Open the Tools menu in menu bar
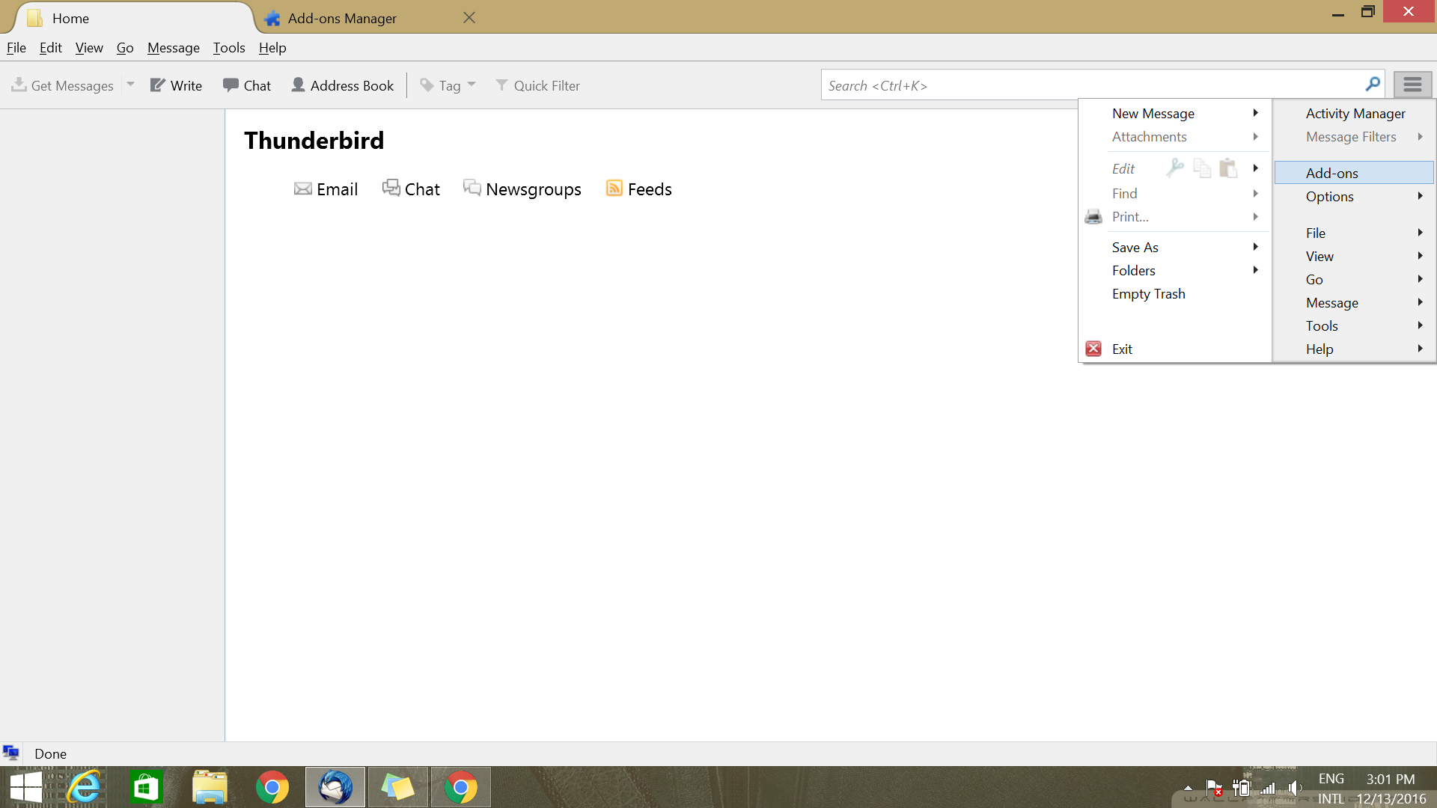Screen dimensions: 1437x808 229,47
